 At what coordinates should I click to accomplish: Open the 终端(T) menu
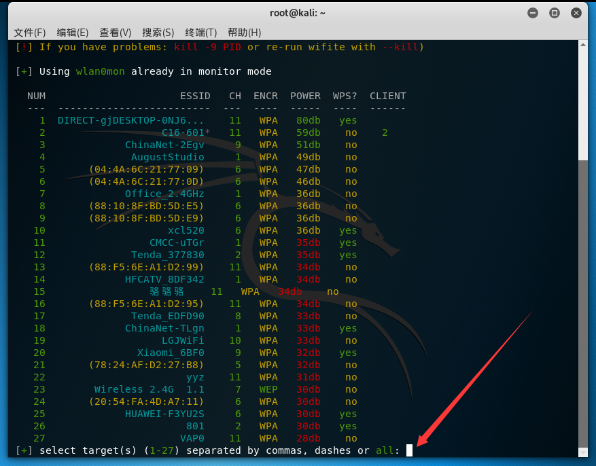click(201, 33)
